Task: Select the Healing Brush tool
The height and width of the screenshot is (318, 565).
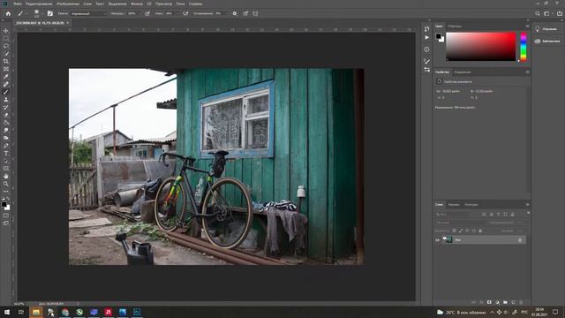Action: tap(6, 84)
